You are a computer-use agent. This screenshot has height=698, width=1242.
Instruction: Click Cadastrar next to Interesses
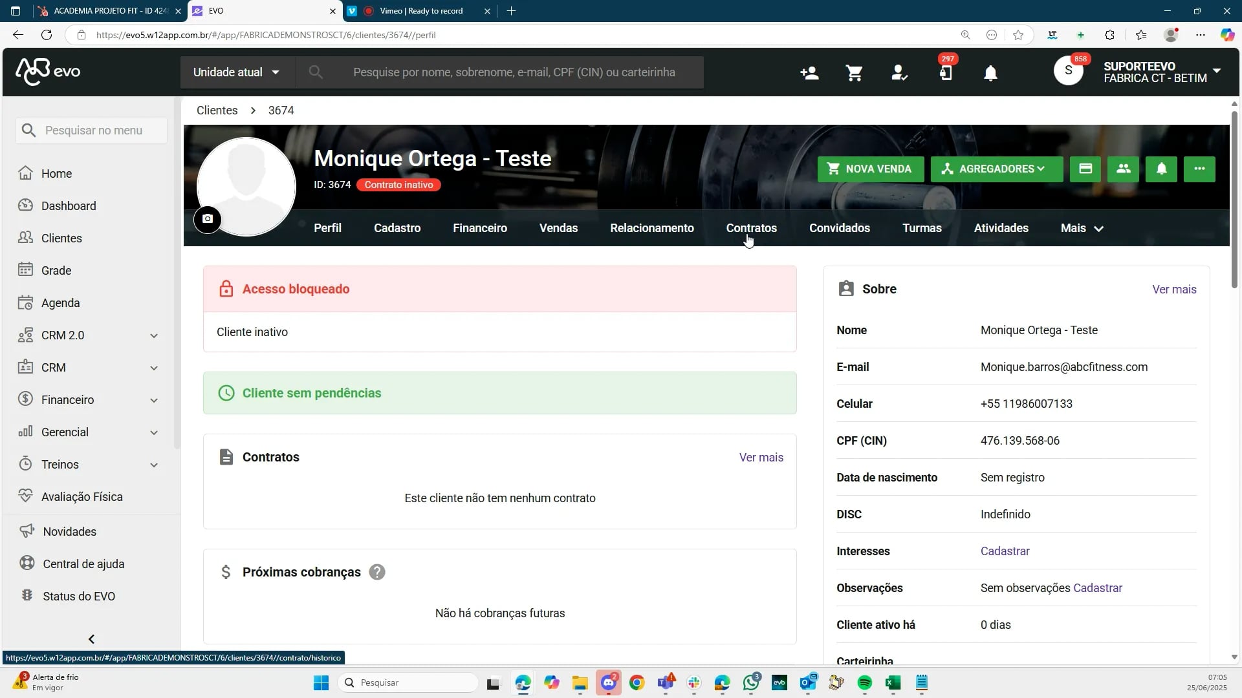(1004, 551)
